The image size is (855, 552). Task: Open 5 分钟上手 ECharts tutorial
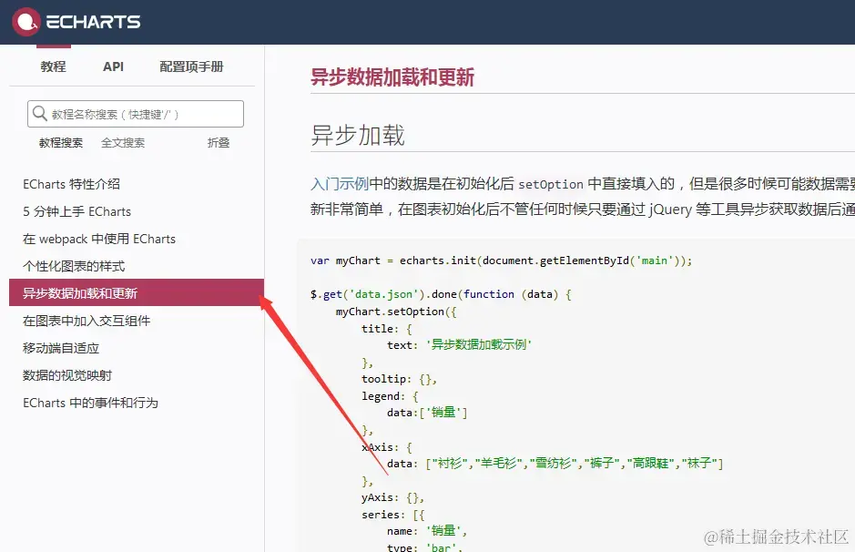point(76,211)
